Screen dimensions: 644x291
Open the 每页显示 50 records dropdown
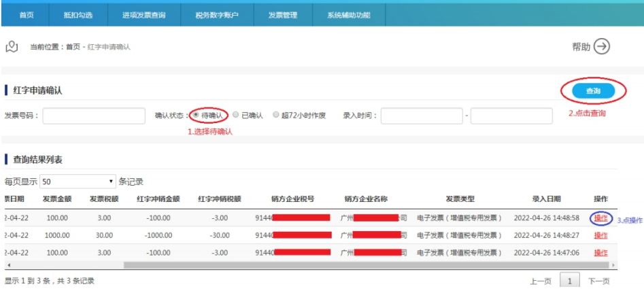click(x=78, y=182)
